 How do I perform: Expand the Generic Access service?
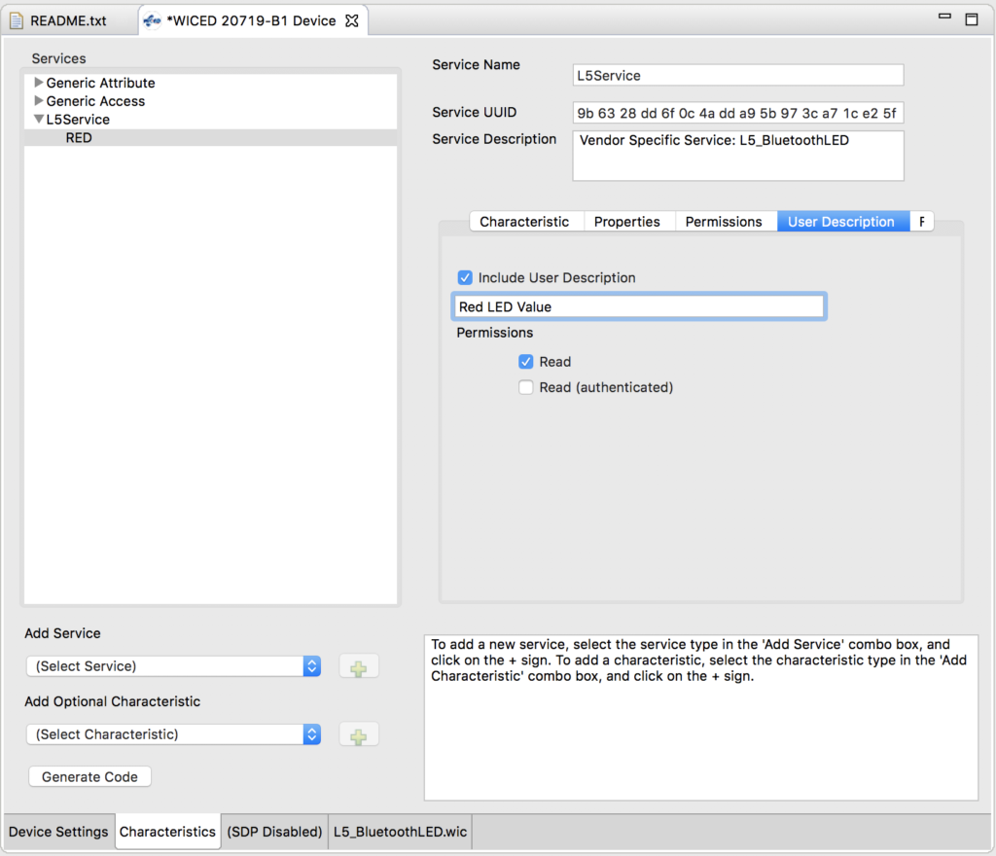[x=39, y=101]
